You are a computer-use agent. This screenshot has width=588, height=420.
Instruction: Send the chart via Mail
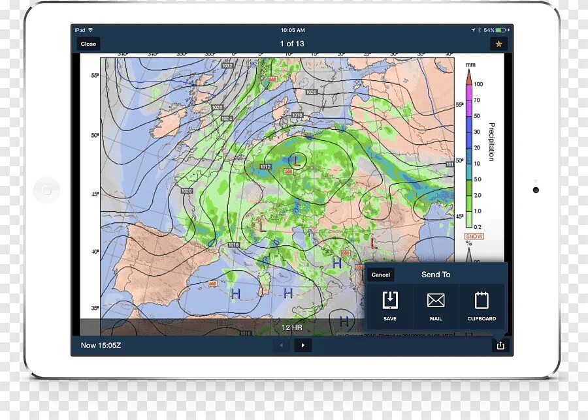pos(436,307)
